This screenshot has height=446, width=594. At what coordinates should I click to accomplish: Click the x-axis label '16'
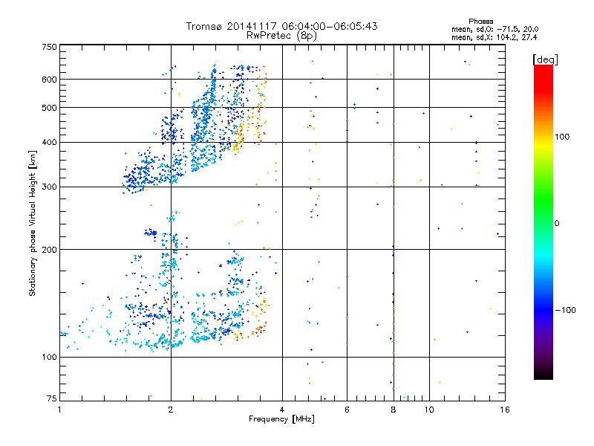(x=505, y=410)
